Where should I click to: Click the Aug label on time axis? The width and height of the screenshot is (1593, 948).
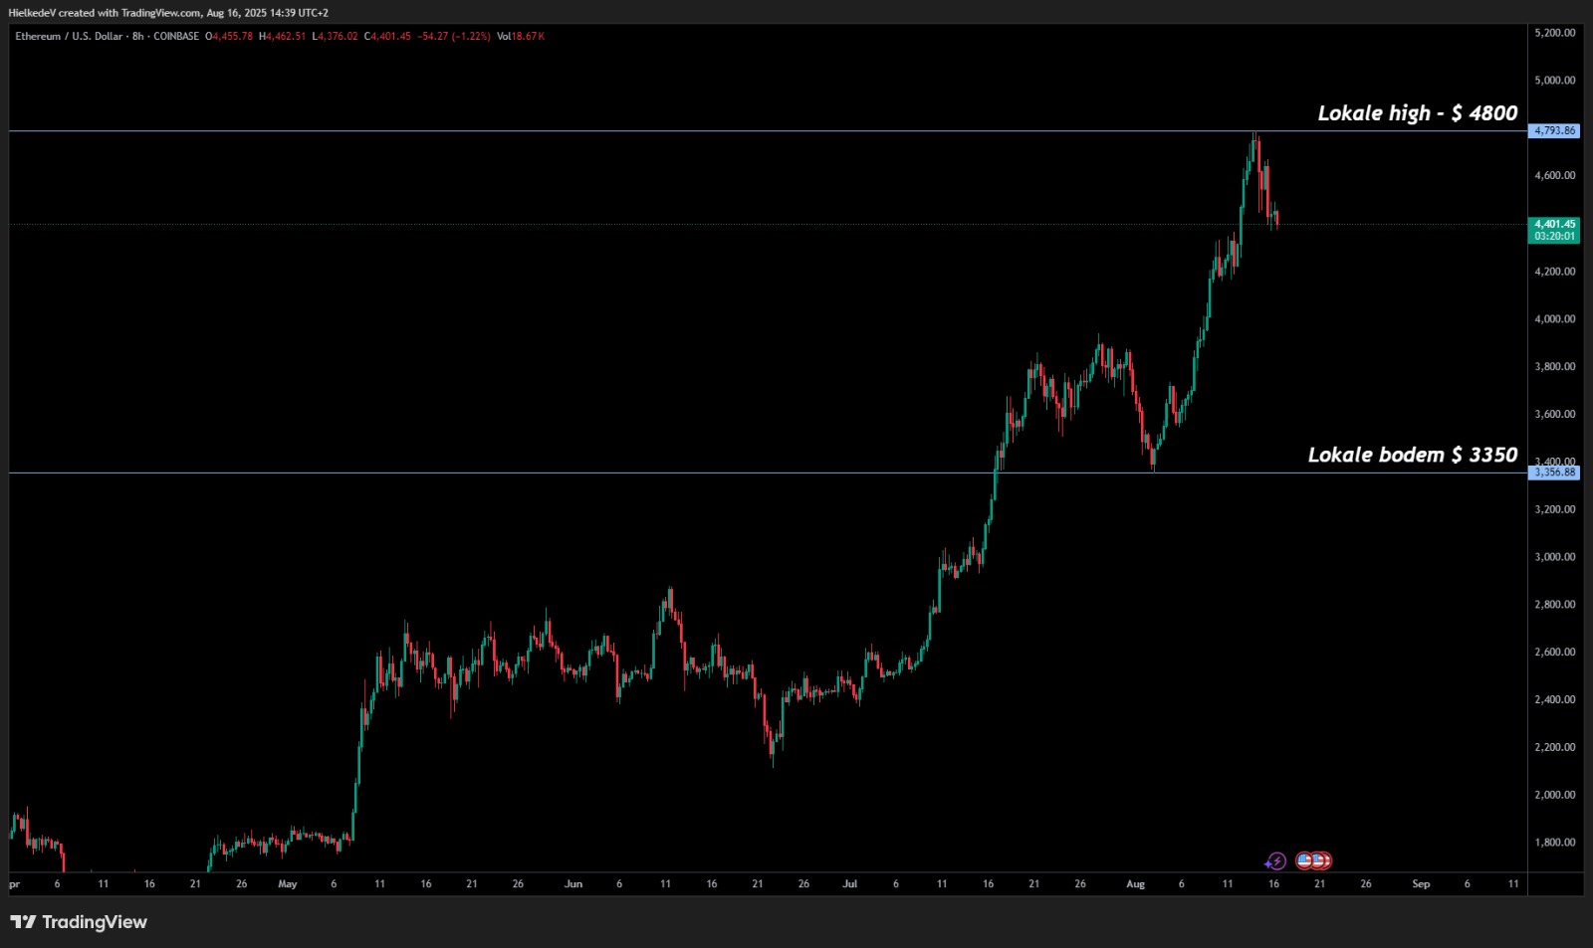1136,884
